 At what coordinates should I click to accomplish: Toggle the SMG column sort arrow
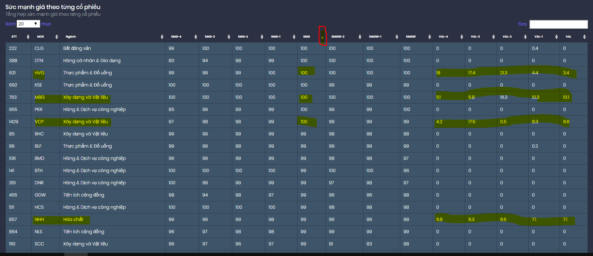pyautogui.click(x=322, y=37)
